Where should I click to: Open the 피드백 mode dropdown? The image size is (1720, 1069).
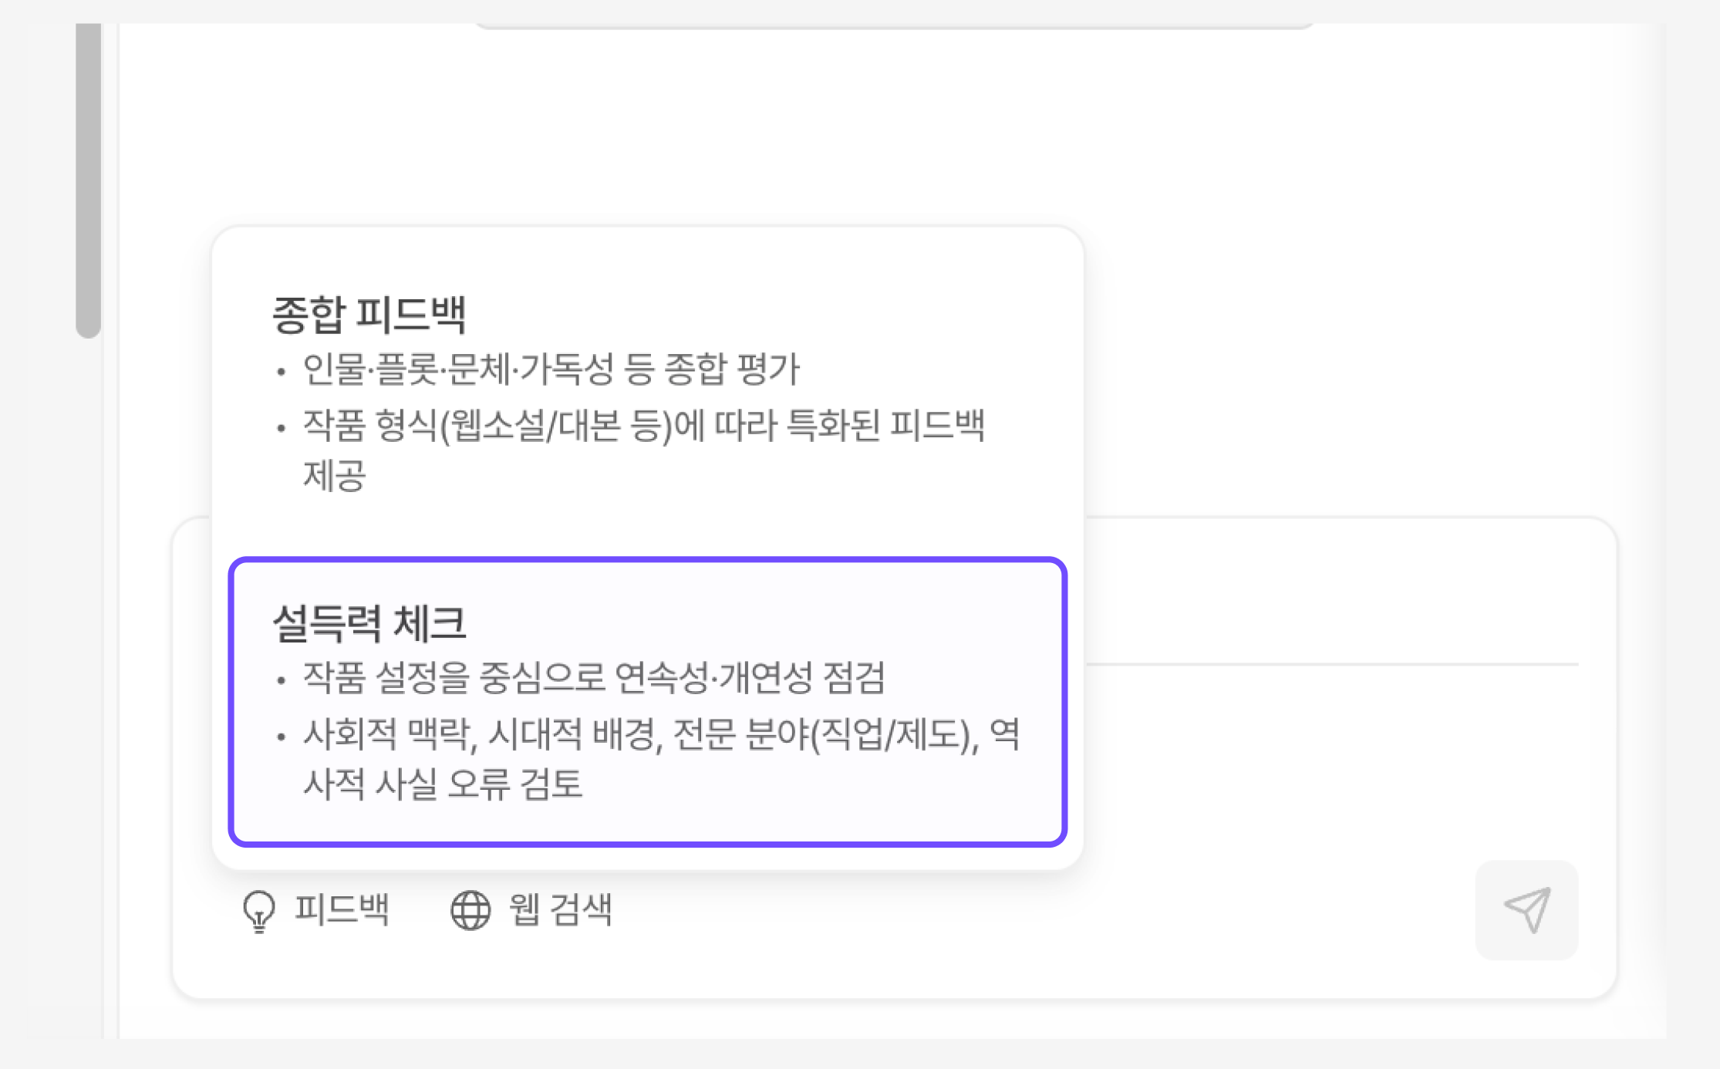point(316,910)
